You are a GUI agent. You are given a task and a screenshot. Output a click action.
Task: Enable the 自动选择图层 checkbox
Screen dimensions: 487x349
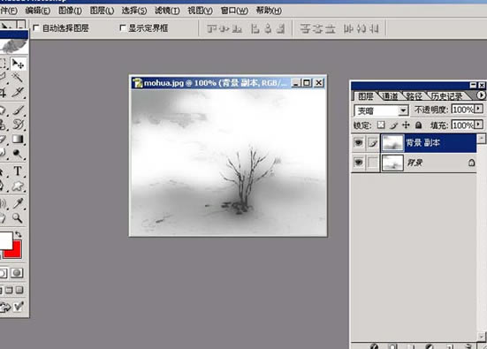[x=36, y=28]
